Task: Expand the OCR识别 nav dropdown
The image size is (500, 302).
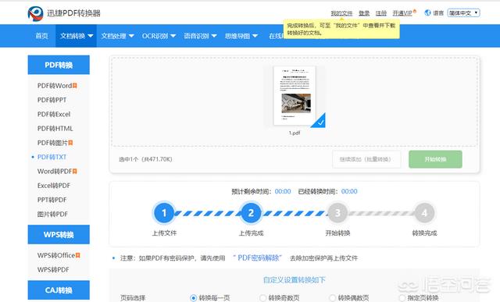Action: pyautogui.click(x=159, y=36)
